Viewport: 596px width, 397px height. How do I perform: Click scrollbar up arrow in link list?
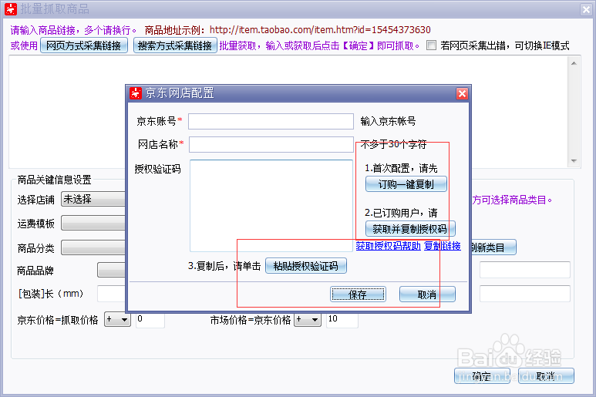574,63
